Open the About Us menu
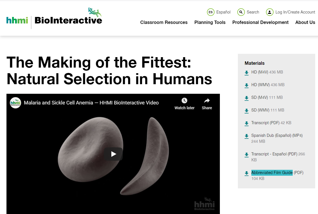The image size is (318, 214). [x=305, y=22]
